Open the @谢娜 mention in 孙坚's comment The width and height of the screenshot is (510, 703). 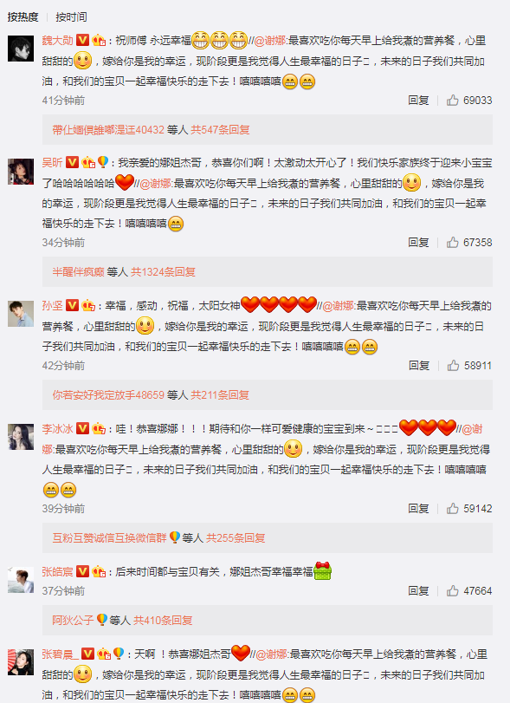click(339, 306)
